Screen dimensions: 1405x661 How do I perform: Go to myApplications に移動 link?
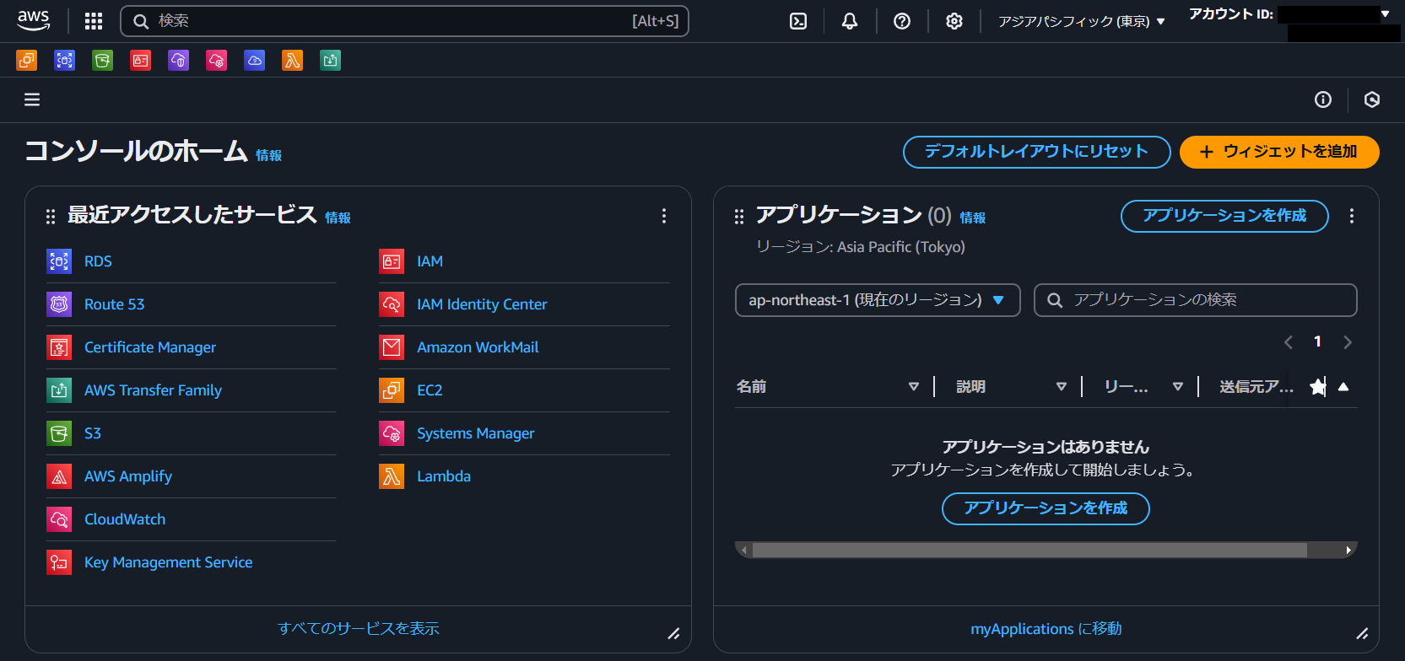pos(1046,629)
